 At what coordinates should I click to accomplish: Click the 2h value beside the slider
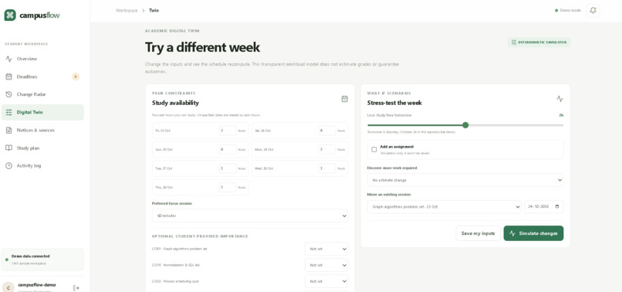click(561, 115)
